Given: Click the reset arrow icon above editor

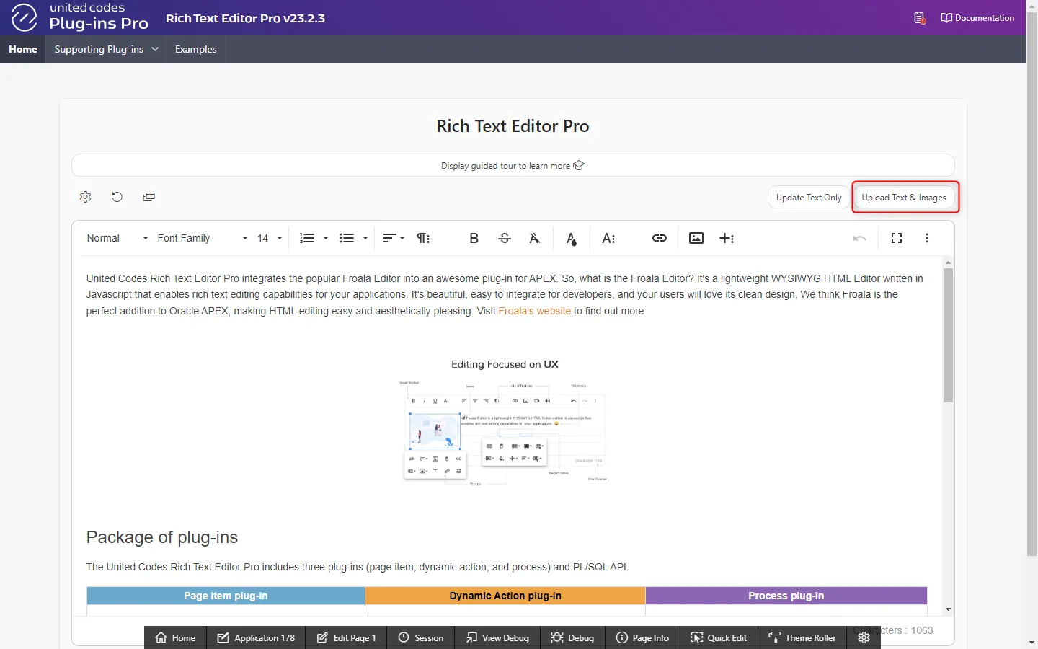Looking at the screenshot, I should [117, 197].
